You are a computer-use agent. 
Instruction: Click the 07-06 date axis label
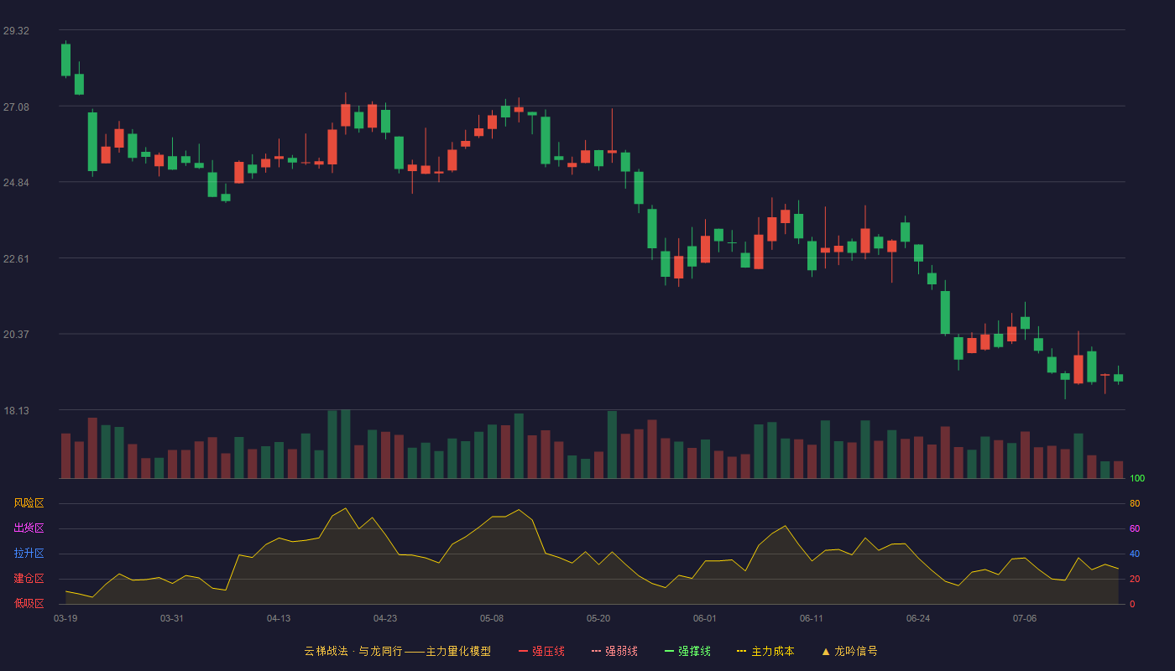pos(1025,618)
